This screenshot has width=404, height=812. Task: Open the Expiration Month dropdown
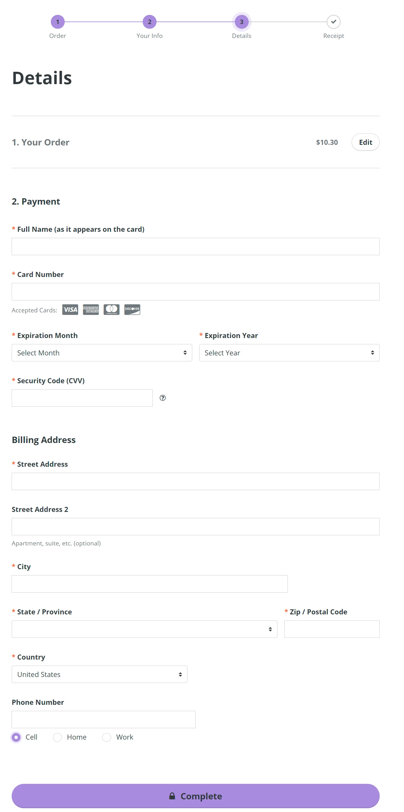[x=102, y=353]
